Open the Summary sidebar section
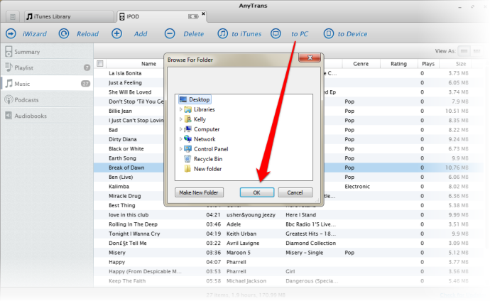Image resolution: width=490 pixels, height=301 pixels. [47, 52]
